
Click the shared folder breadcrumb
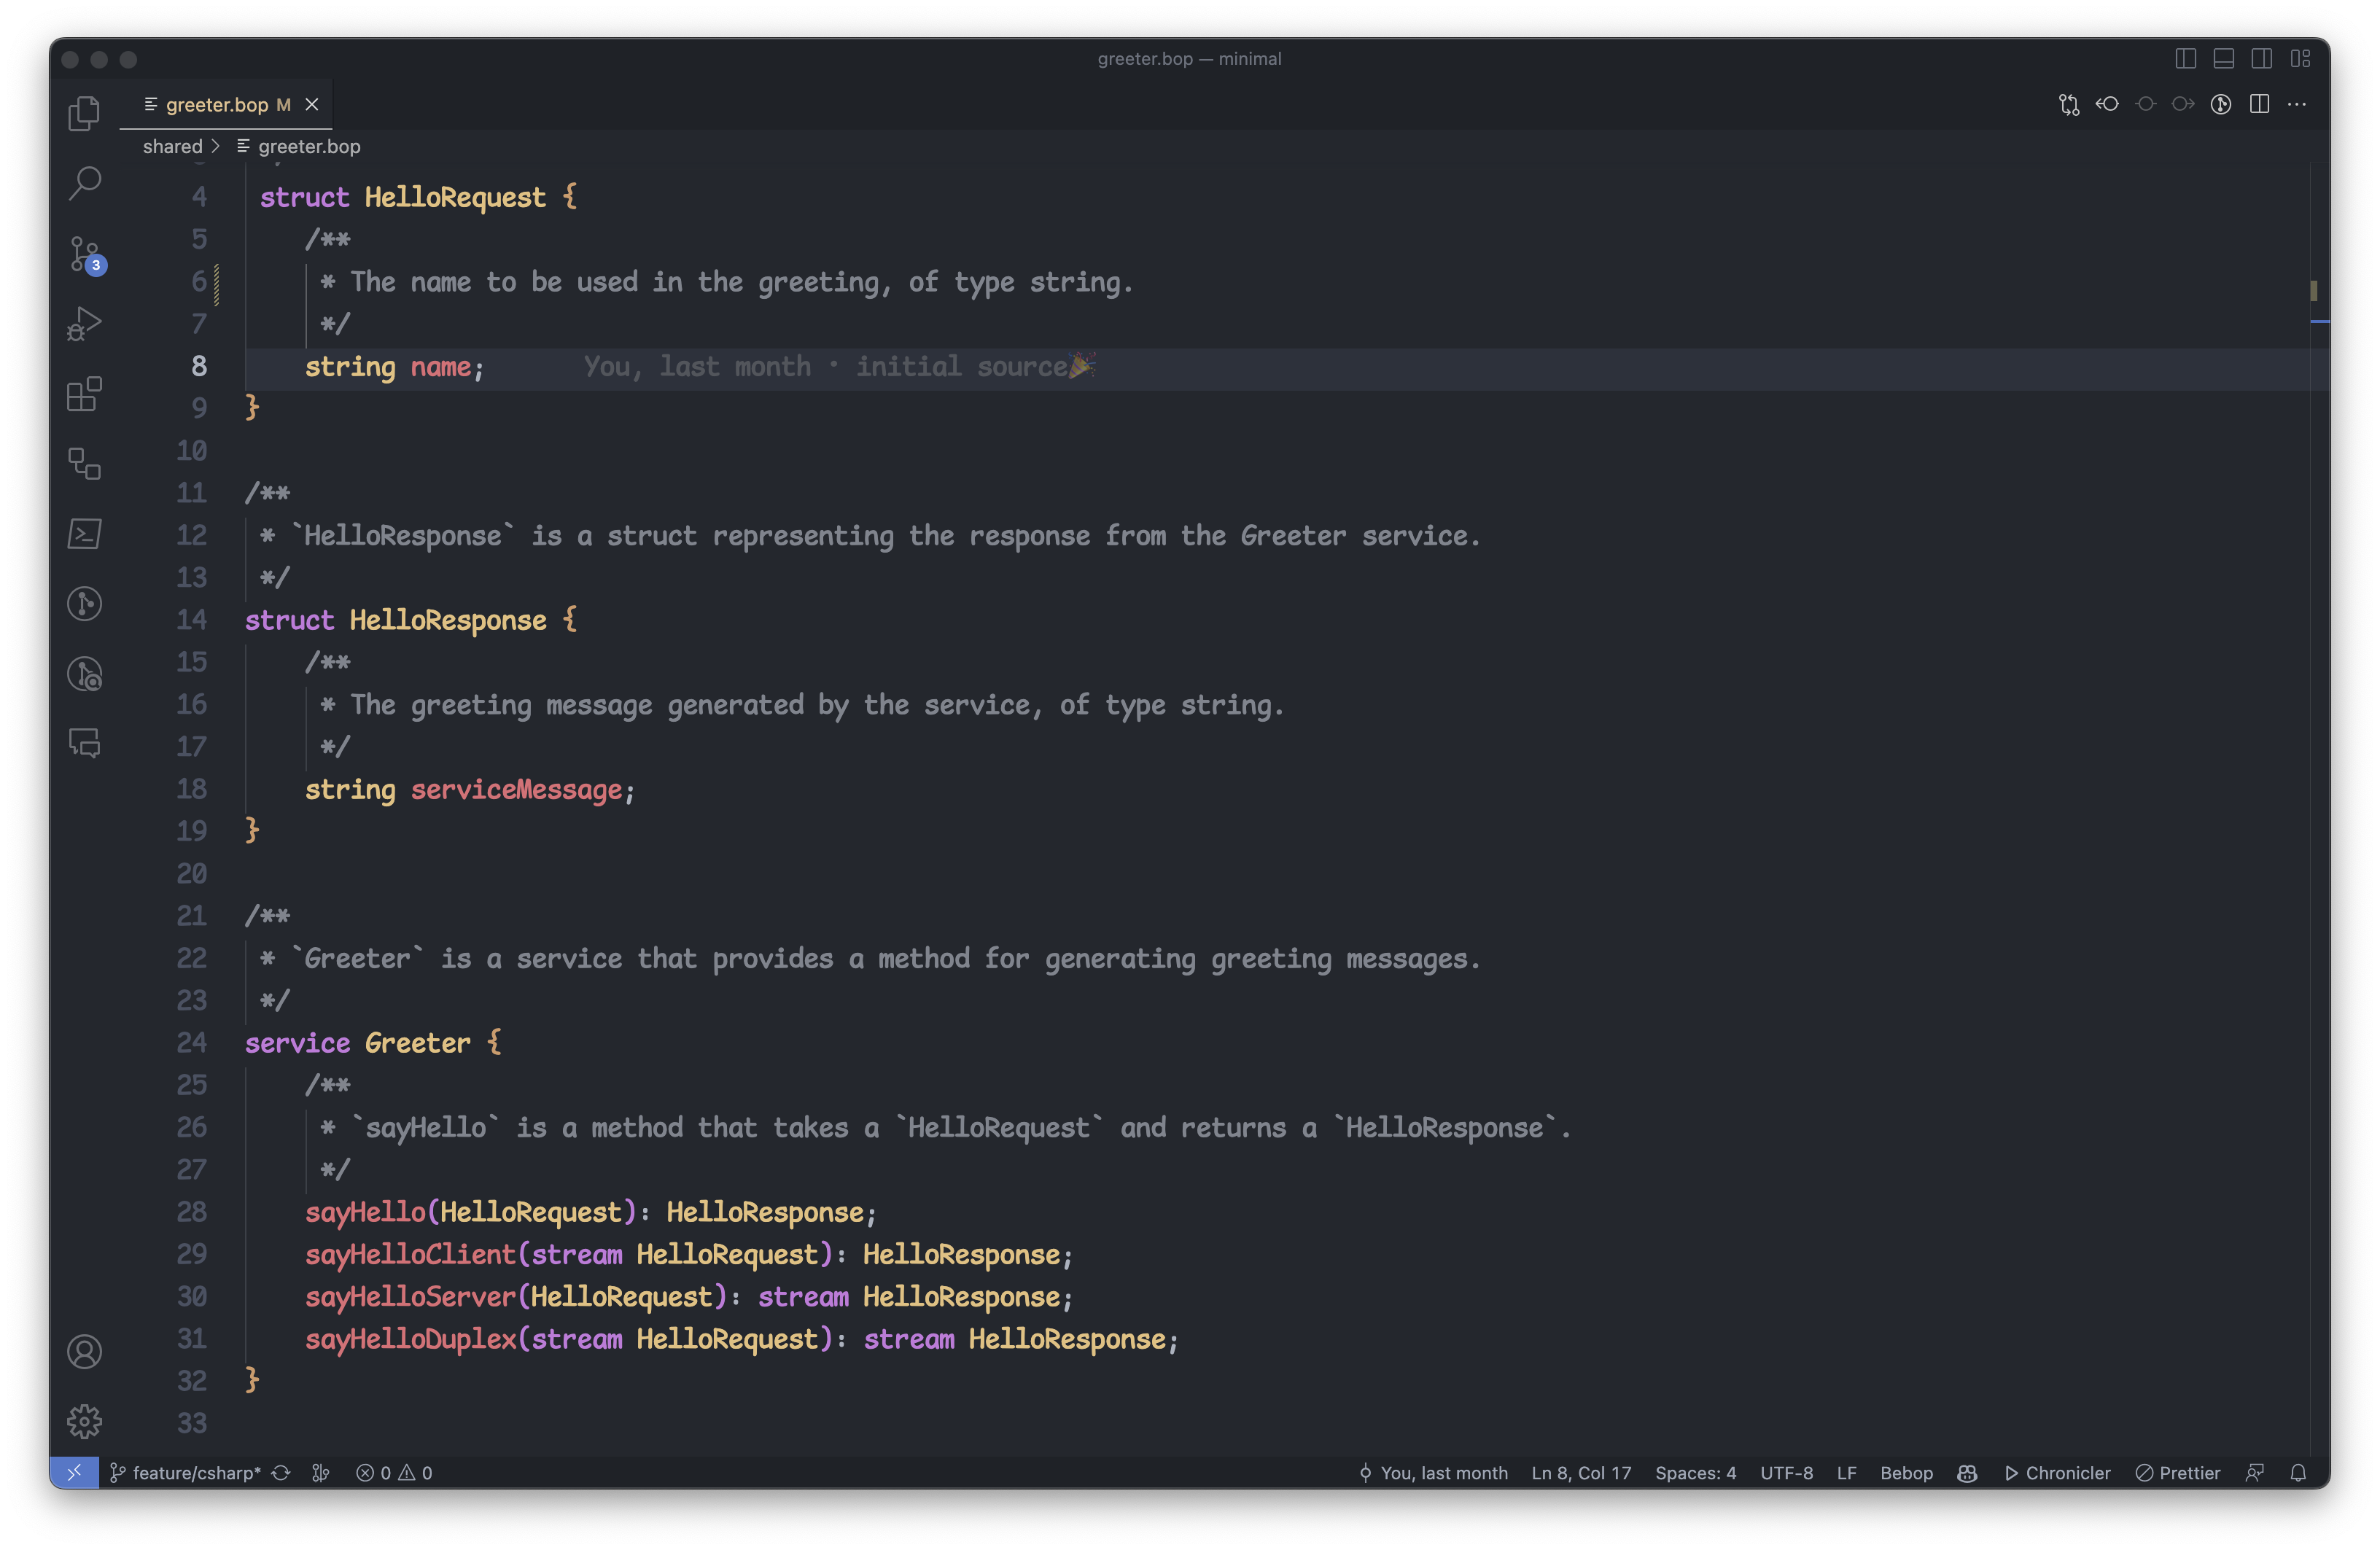172,147
